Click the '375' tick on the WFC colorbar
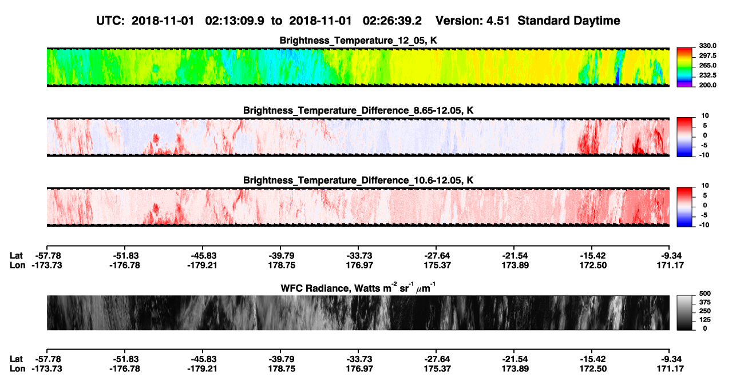 (x=705, y=302)
